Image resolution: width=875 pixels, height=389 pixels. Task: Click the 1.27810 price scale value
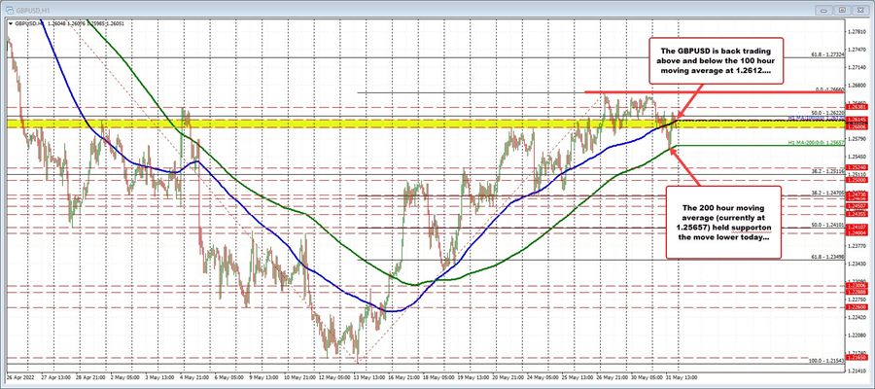(857, 32)
